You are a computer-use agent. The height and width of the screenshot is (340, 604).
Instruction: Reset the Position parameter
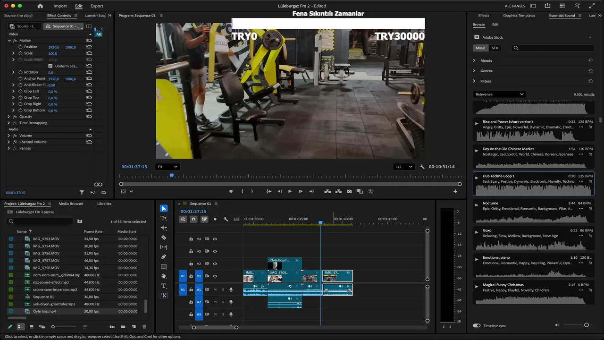coord(89,47)
